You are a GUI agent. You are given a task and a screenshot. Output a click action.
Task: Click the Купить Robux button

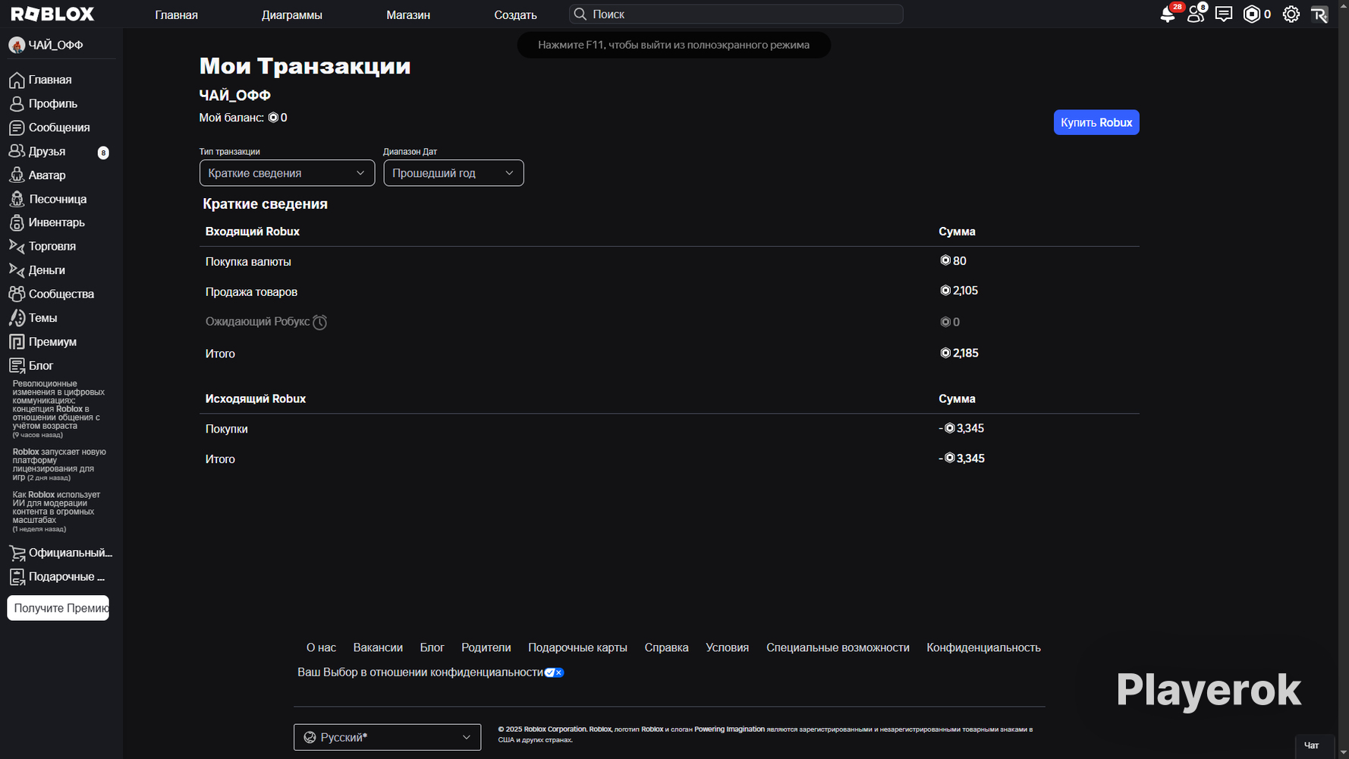(1096, 122)
